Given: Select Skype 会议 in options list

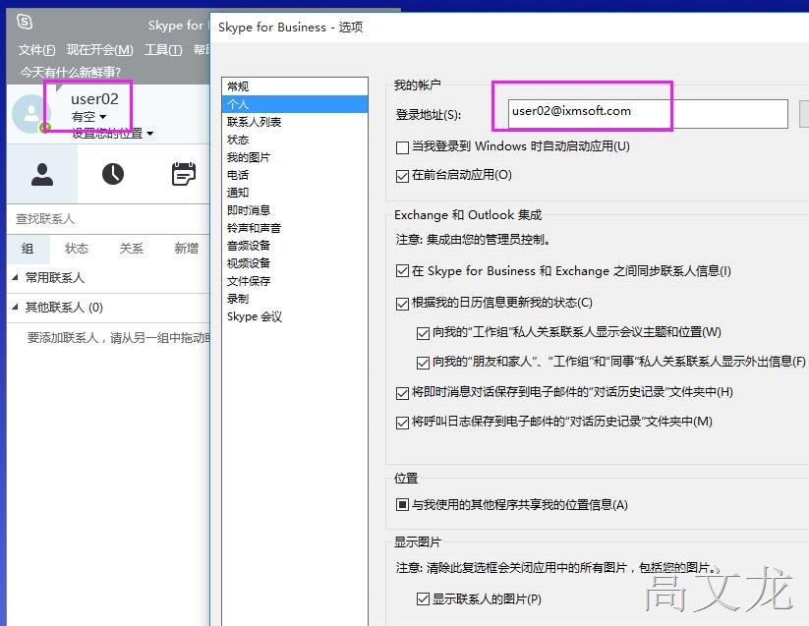Looking at the screenshot, I should pyautogui.click(x=295, y=316).
